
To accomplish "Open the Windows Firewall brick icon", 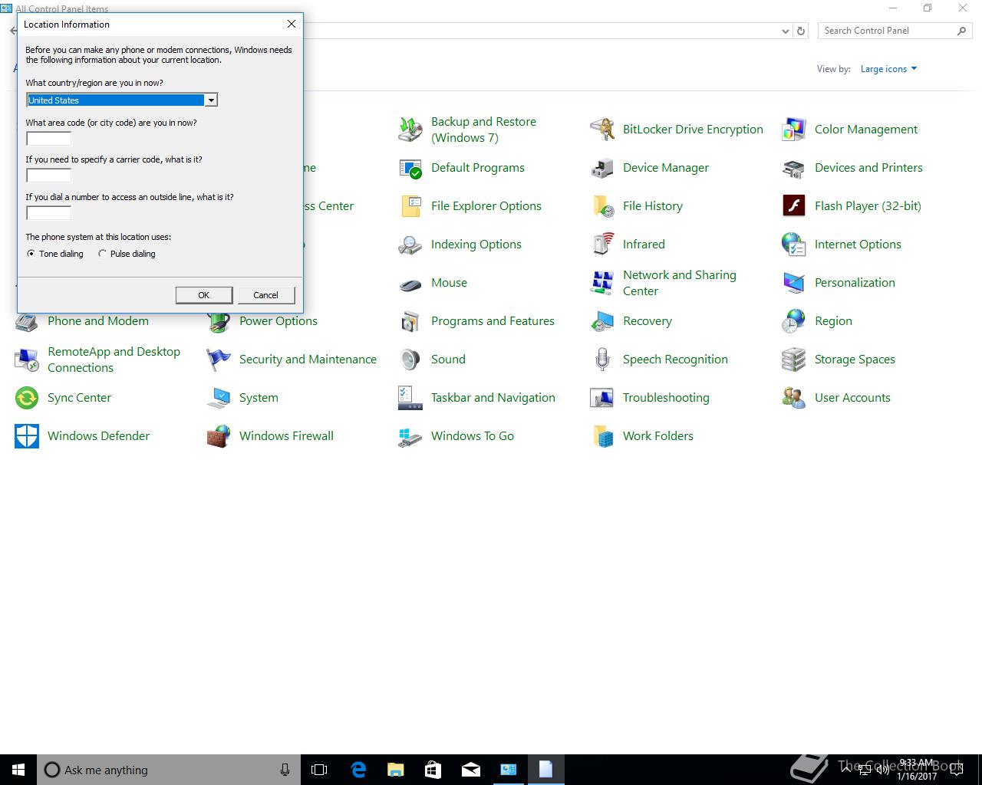I will point(219,436).
